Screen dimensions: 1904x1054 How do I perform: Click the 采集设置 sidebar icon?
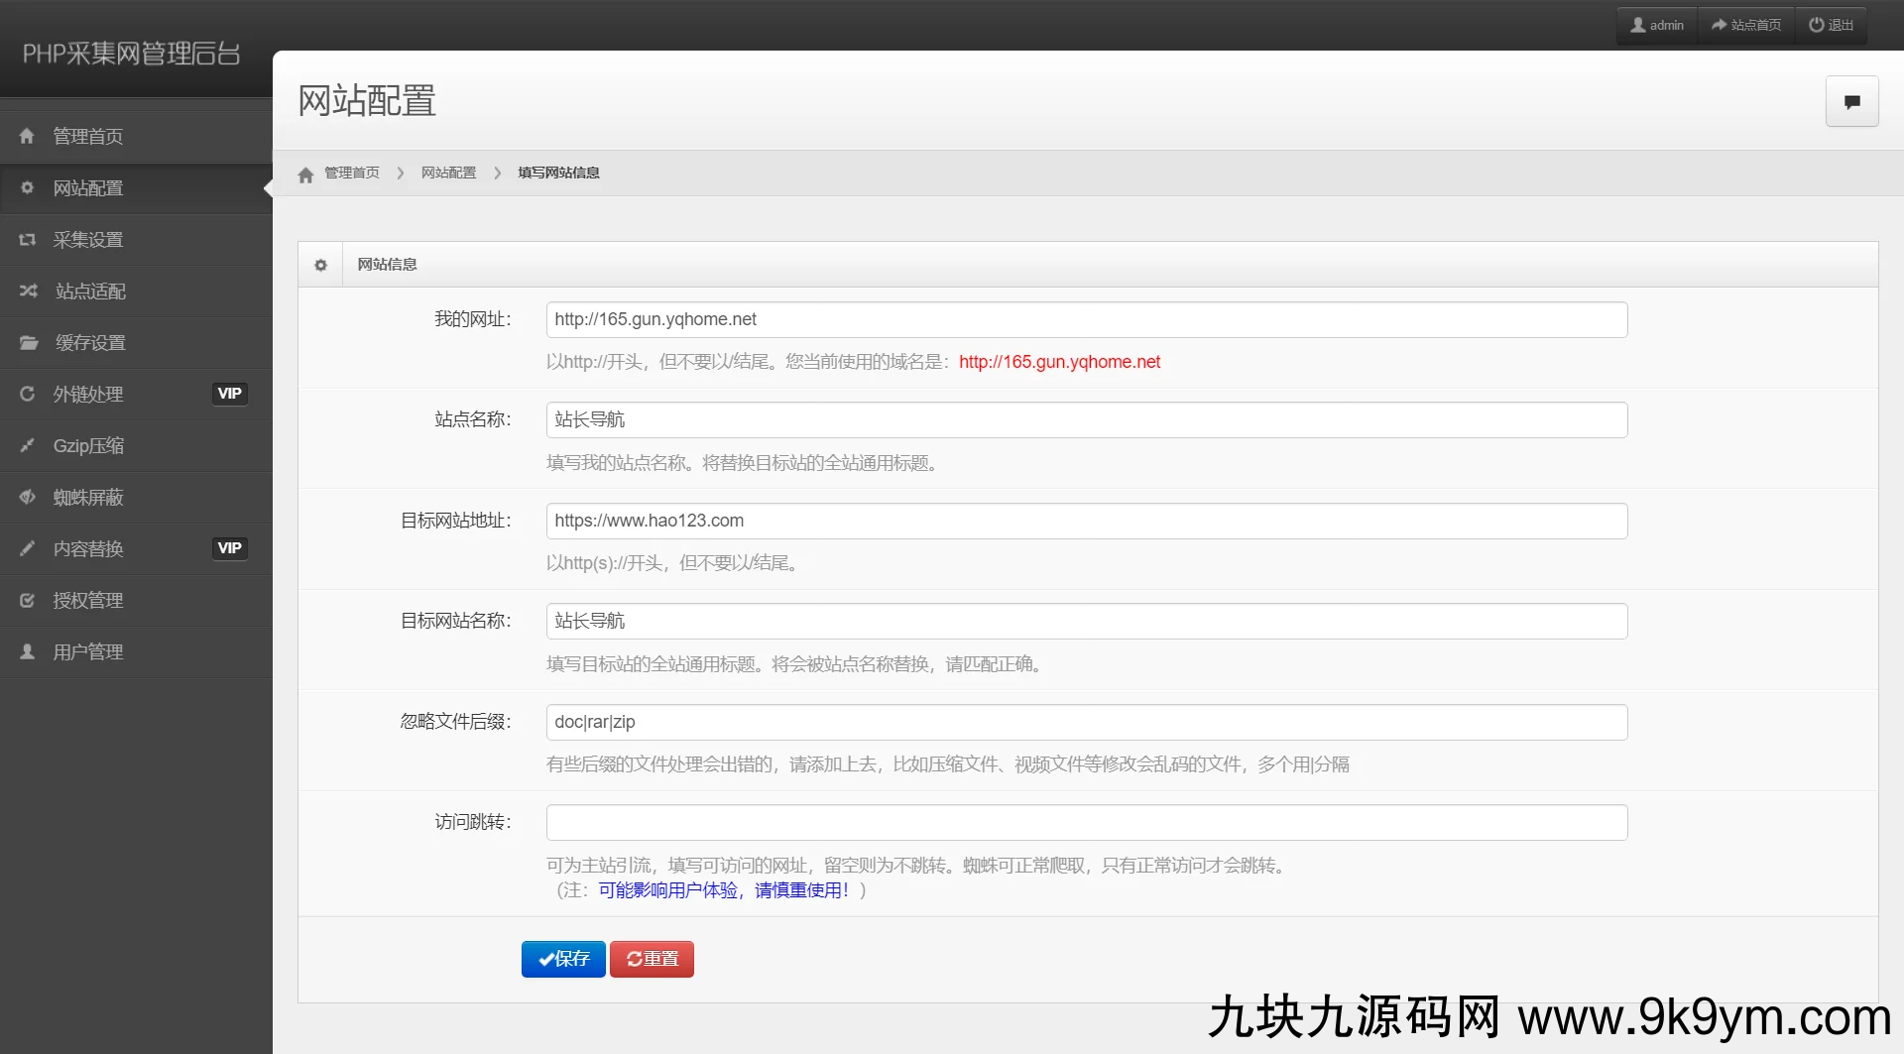tap(28, 240)
